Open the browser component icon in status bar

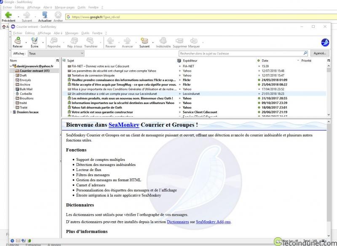[12, 241]
